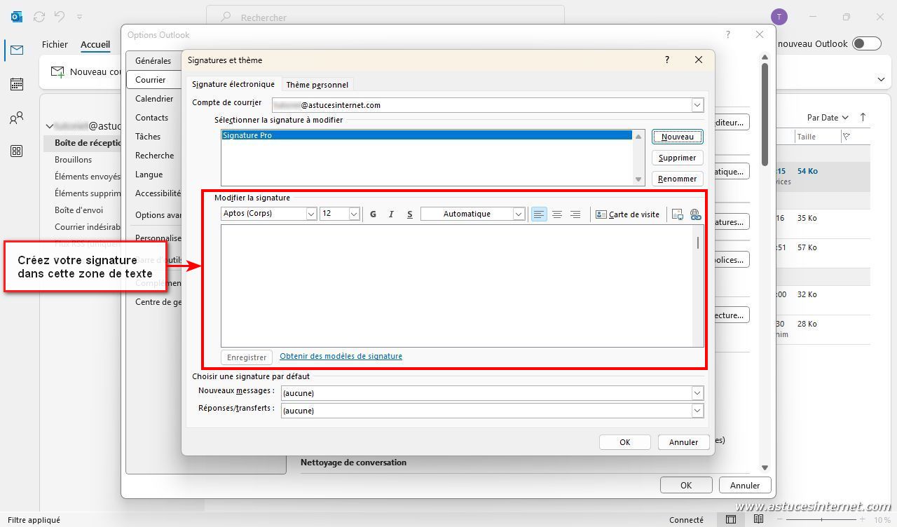Open the user account avatar T
This screenshot has height=527, width=897.
pos(779,17)
